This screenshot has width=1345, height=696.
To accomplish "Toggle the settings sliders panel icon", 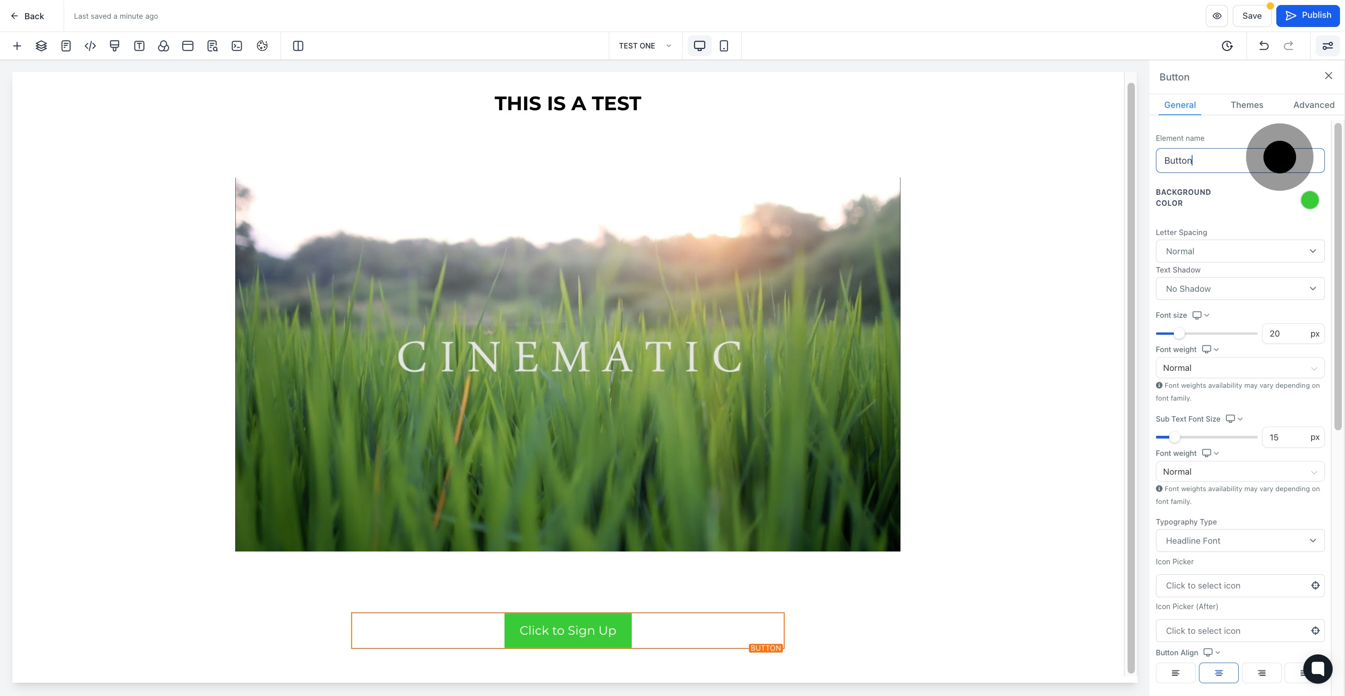I will tap(1327, 46).
